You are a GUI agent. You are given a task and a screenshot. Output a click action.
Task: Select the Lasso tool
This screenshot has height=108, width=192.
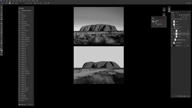(1, 11)
